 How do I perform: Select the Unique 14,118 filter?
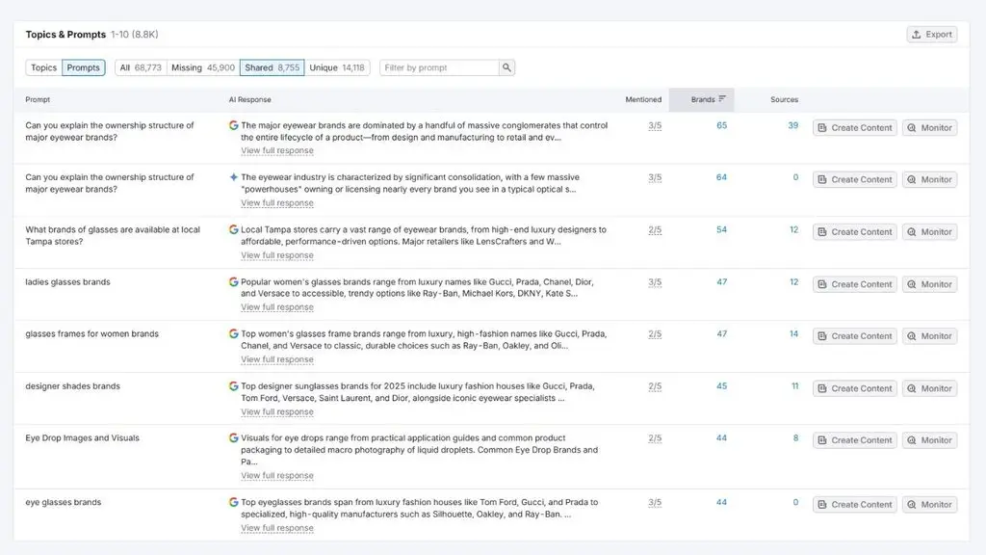tap(337, 67)
